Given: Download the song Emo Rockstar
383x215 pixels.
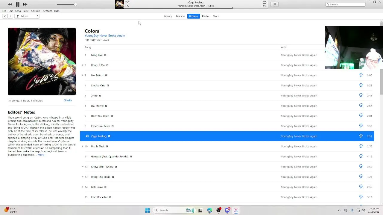Looking at the screenshot, I should (x=361, y=197).
